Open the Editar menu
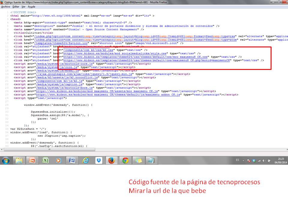This screenshot has width=288, height=216. [16, 7]
